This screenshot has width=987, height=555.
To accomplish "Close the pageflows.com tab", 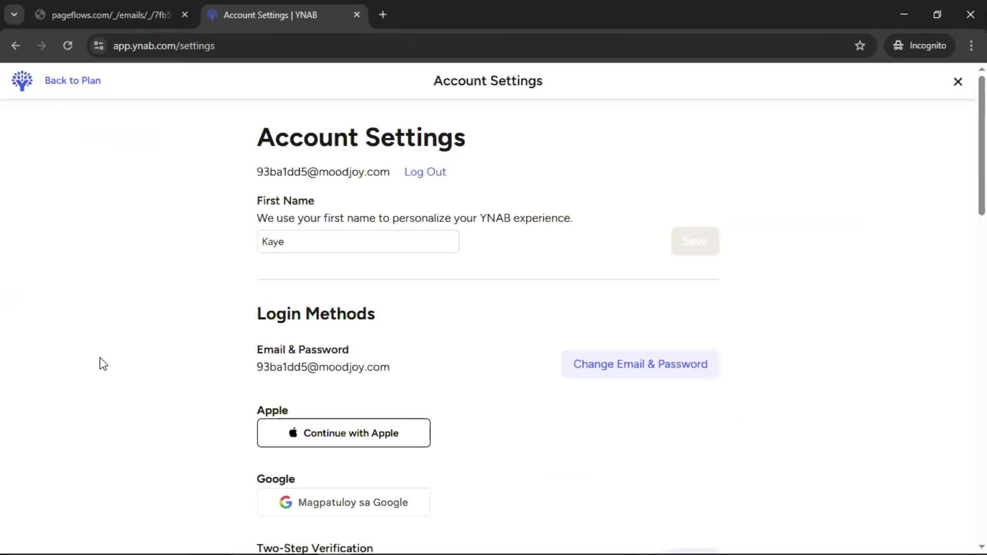I will [185, 15].
